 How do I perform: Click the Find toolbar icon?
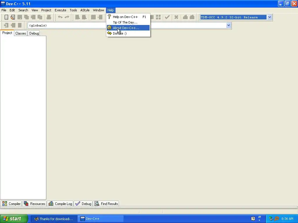pyautogui.click(x=77, y=17)
